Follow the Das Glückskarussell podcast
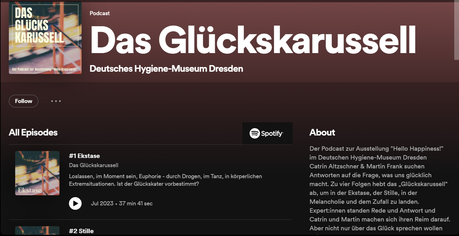459x236 pixels. tap(23, 101)
